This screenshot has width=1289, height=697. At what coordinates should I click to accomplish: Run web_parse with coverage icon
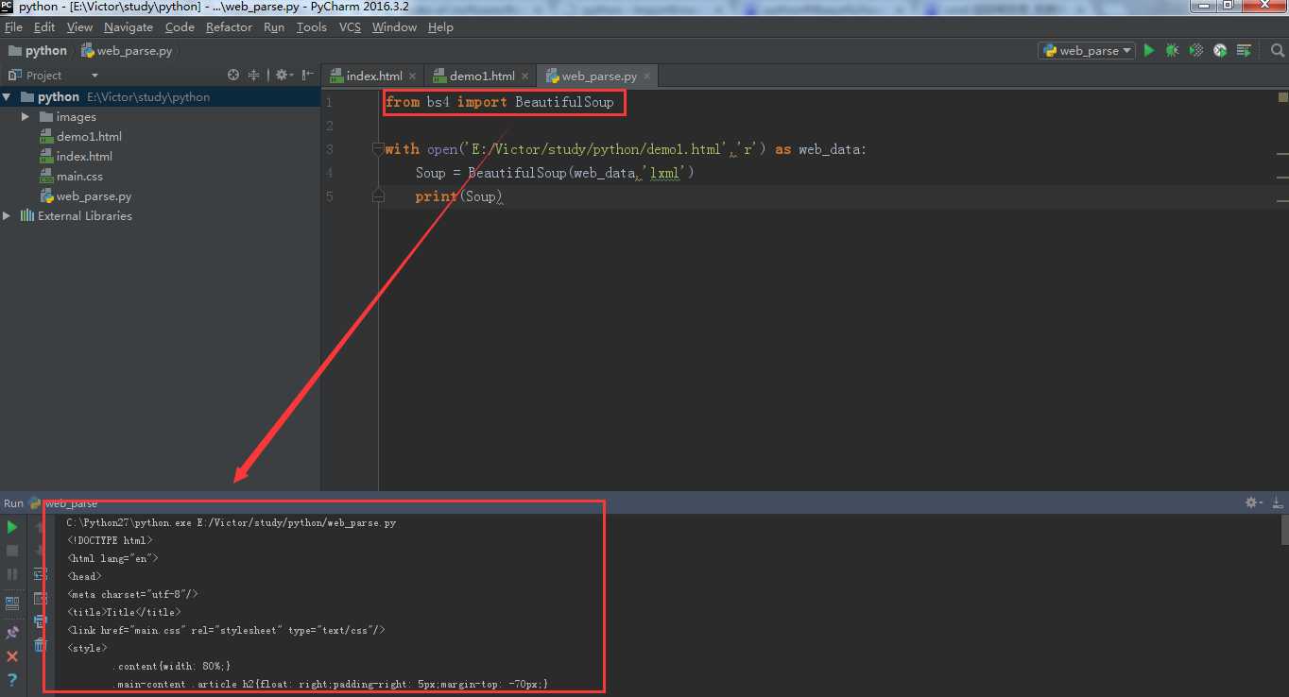tap(1196, 50)
